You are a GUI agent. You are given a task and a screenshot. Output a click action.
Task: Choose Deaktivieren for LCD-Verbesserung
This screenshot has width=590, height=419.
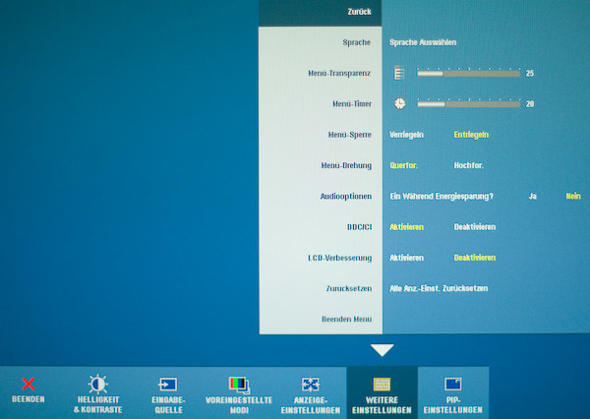(x=475, y=258)
